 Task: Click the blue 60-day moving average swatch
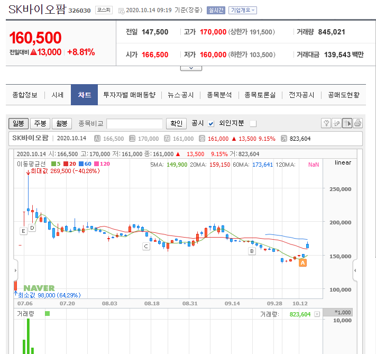click(81, 164)
